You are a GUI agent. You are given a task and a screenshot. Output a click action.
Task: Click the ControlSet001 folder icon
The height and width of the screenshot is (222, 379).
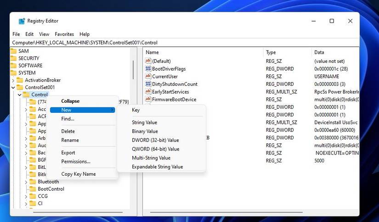click(x=20, y=87)
